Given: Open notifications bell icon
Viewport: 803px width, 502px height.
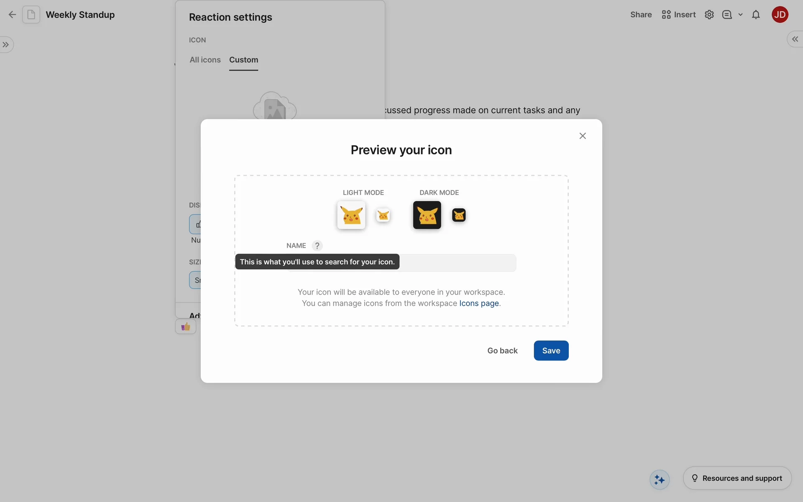Looking at the screenshot, I should (756, 15).
